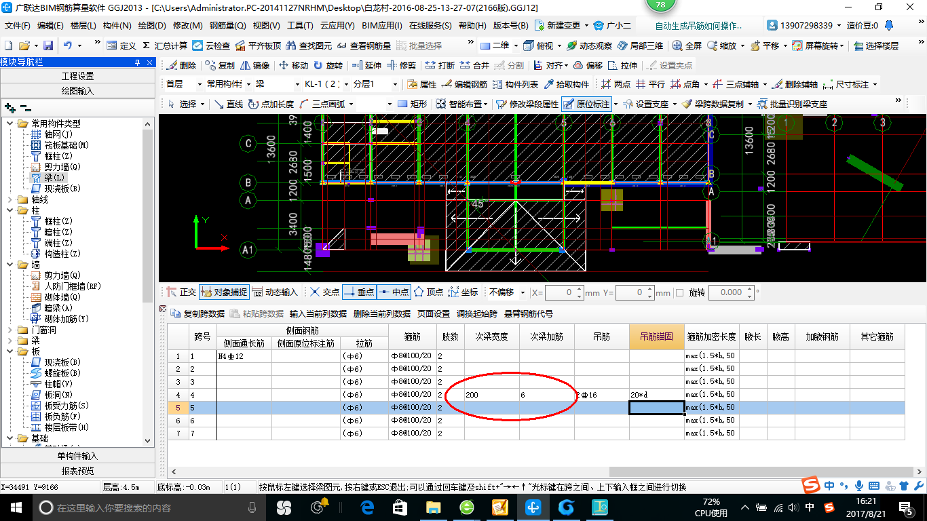Select 拾取构件 pick component tool
Viewport: 927px width, 521px height.
(x=566, y=85)
